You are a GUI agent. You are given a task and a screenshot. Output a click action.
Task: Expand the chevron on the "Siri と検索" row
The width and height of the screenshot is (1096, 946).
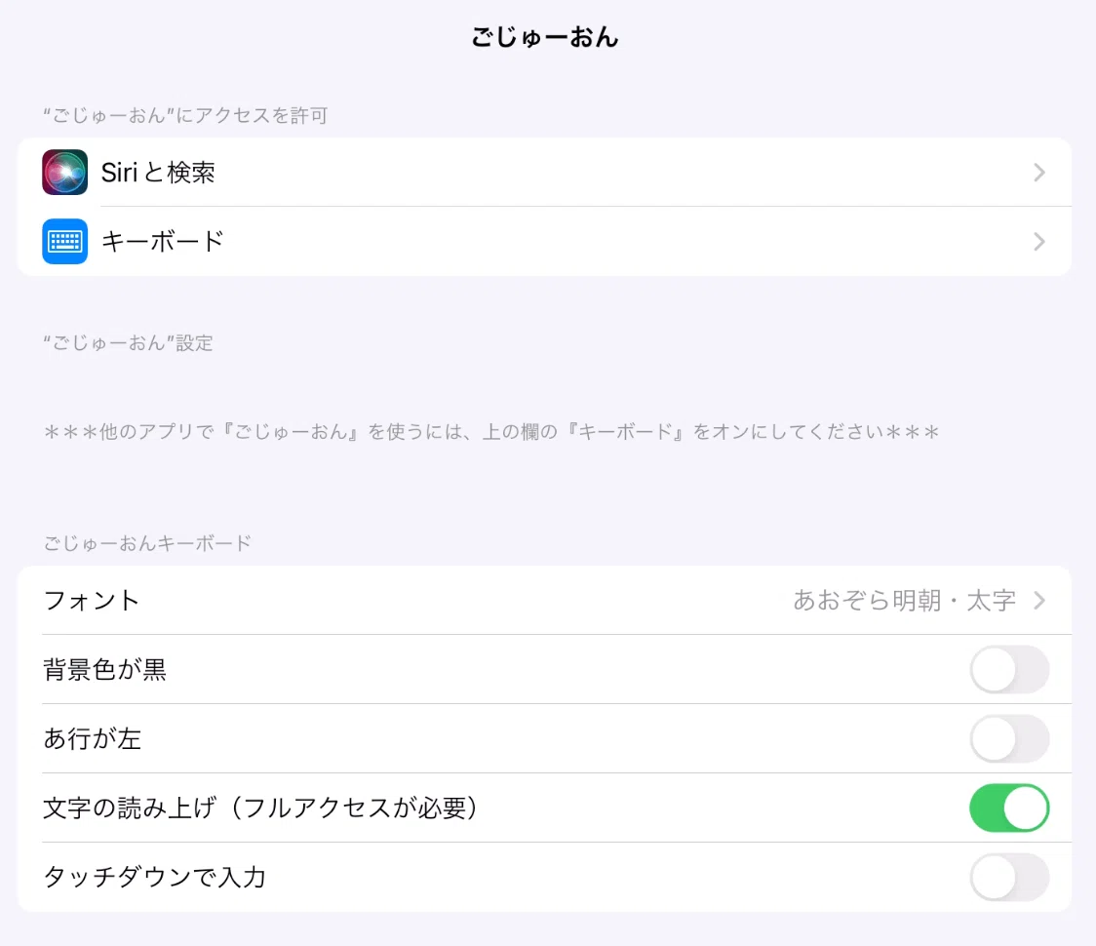point(1038,172)
